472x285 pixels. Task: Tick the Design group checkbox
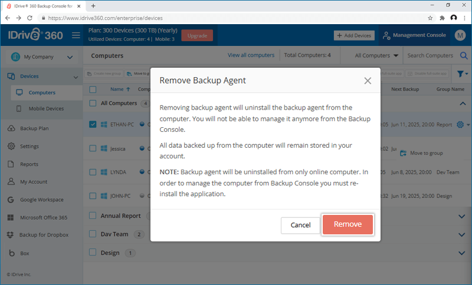(93, 253)
